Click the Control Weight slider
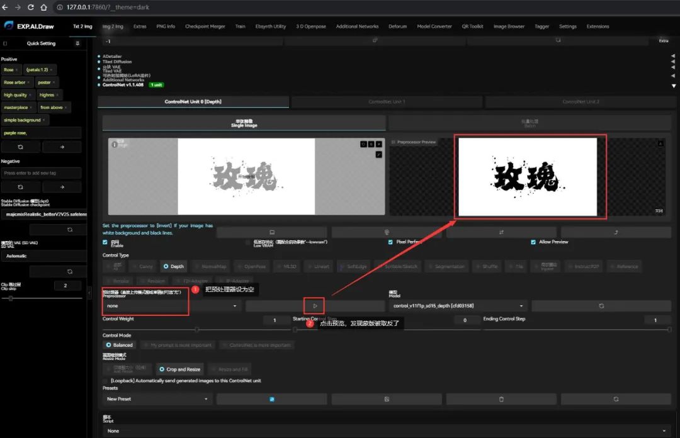680x438 pixels. coord(196,330)
